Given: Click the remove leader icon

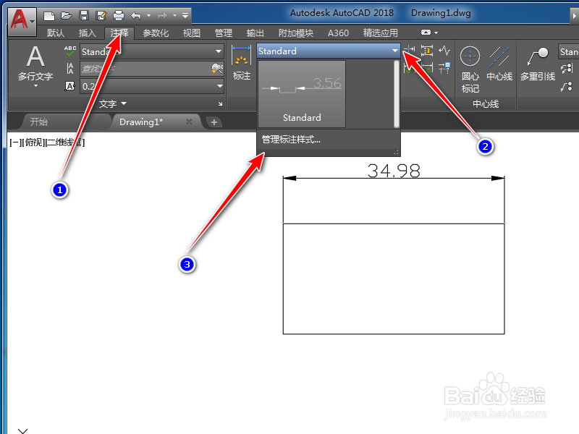Looking at the screenshot, I should point(567,87).
